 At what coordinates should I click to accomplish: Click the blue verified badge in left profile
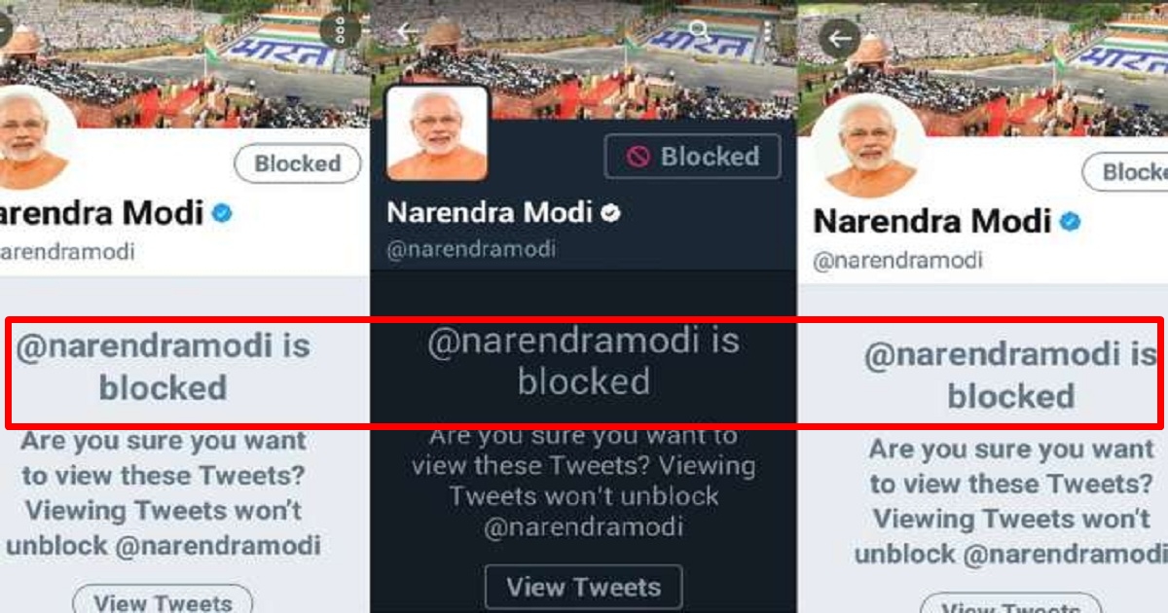tap(222, 213)
